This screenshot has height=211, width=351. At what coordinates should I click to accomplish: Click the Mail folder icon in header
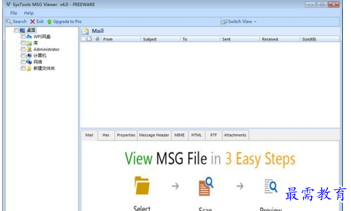tap(85, 31)
